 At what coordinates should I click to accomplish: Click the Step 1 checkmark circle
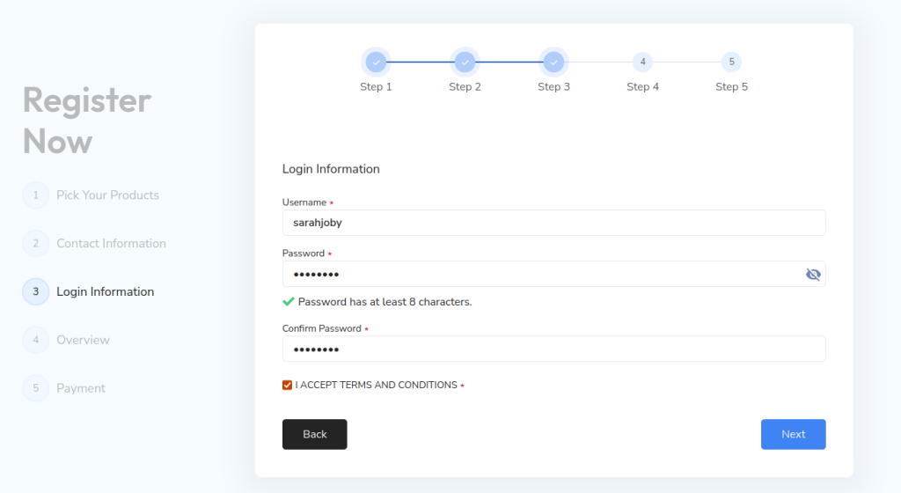(376, 62)
